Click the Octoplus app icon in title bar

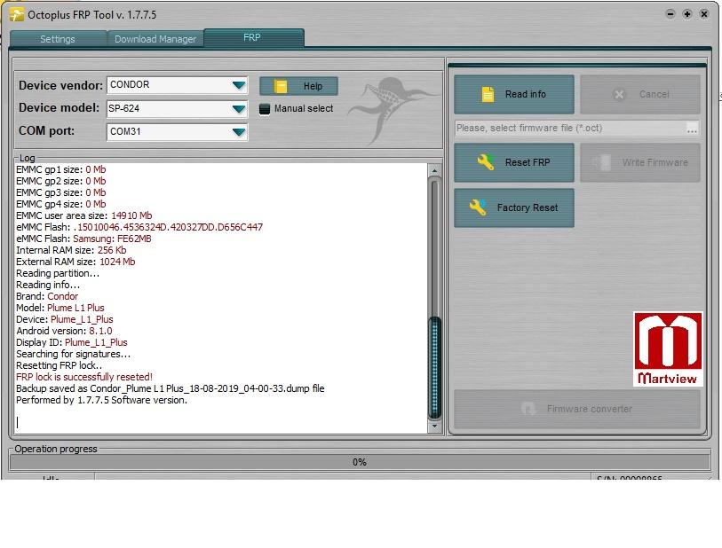[x=17, y=15]
